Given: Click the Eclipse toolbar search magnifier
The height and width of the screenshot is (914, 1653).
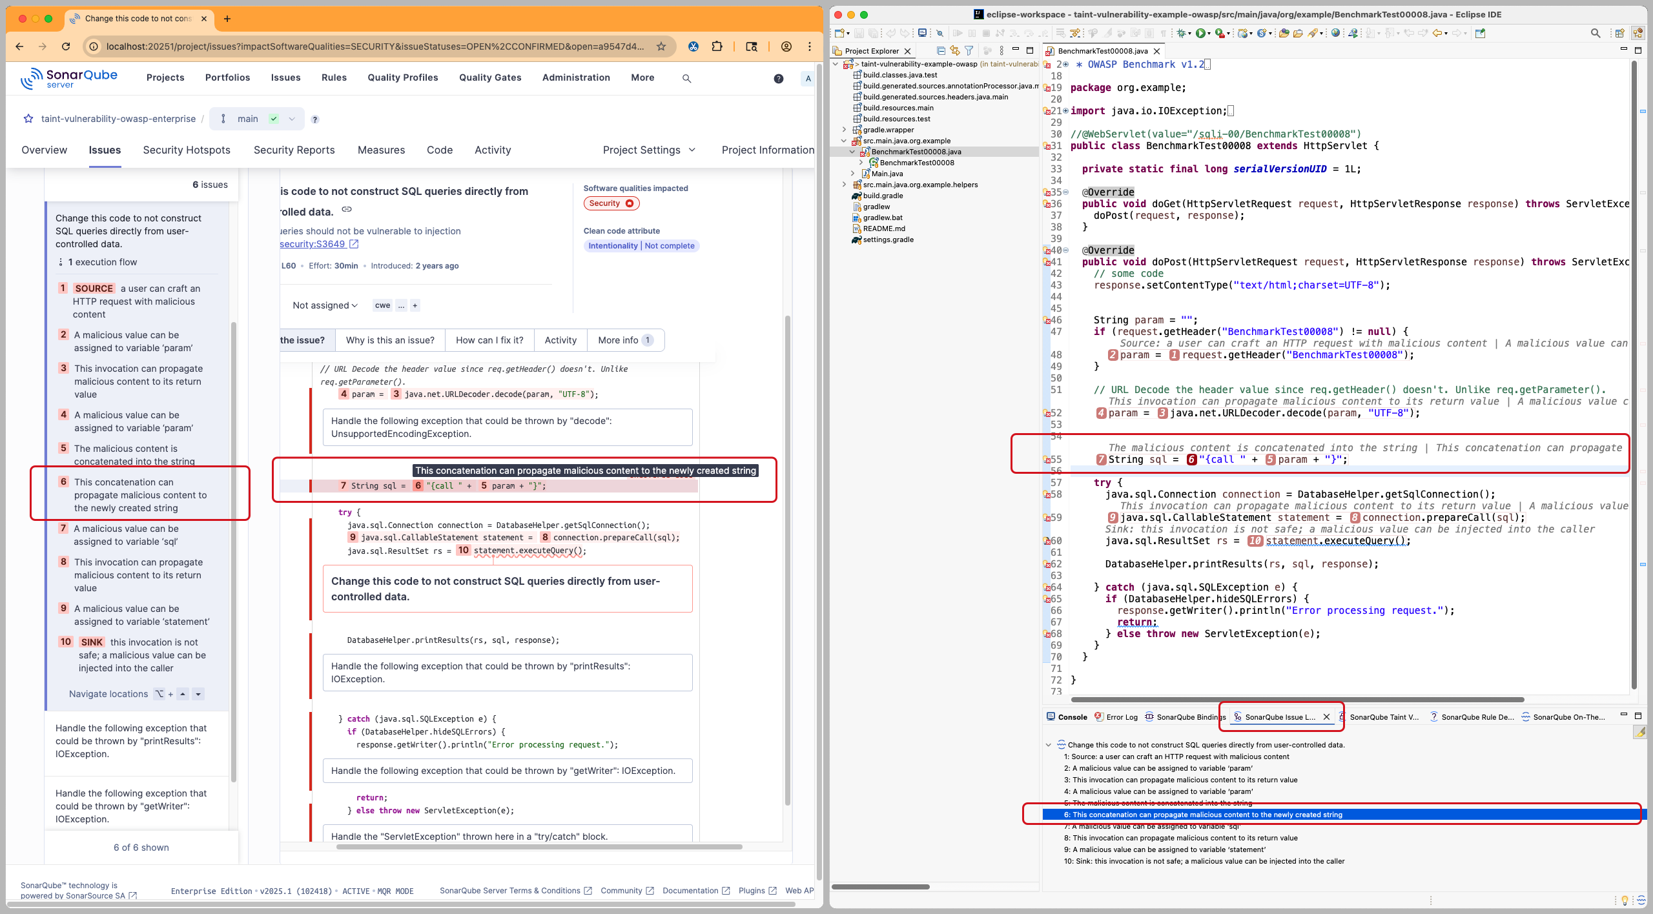Looking at the screenshot, I should pyautogui.click(x=1595, y=33).
